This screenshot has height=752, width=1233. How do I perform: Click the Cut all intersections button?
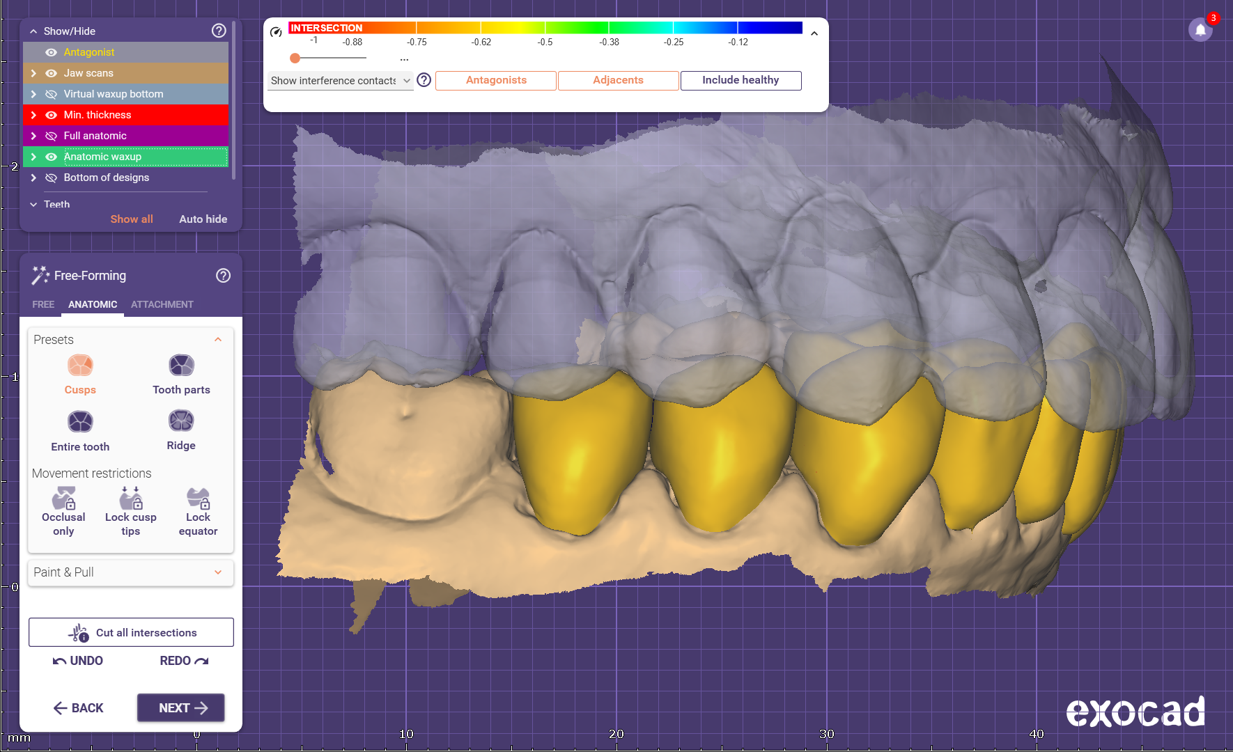(131, 632)
